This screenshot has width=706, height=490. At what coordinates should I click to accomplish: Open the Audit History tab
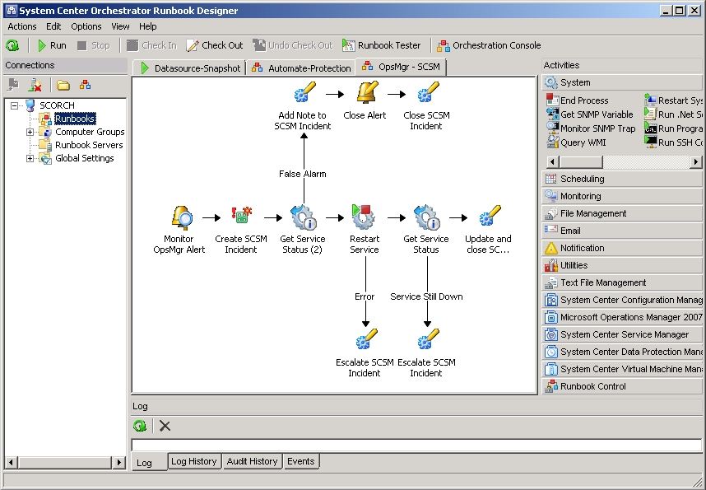tap(252, 461)
